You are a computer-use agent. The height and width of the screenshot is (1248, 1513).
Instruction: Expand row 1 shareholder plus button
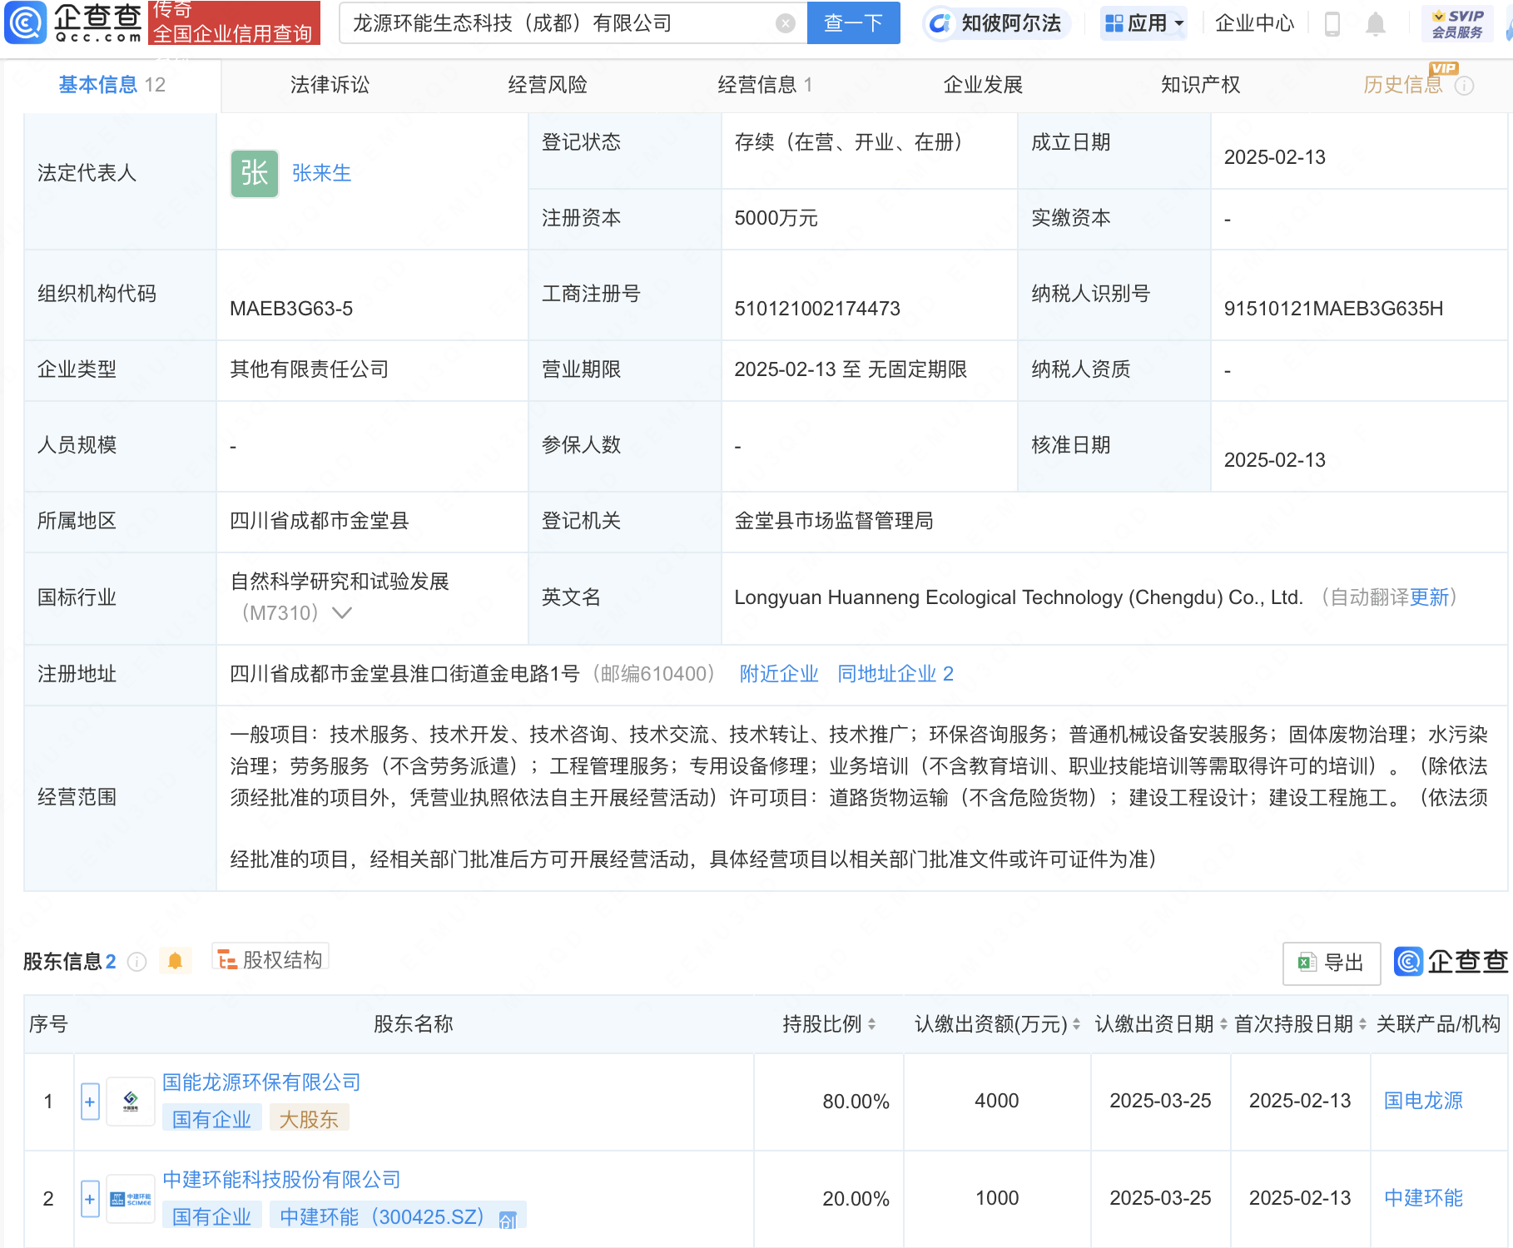click(90, 1102)
